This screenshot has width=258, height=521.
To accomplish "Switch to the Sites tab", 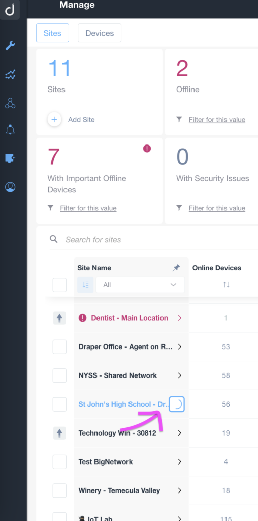I will [x=52, y=33].
